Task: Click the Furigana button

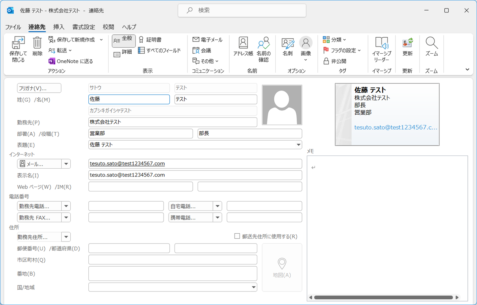Action: pos(39,88)
